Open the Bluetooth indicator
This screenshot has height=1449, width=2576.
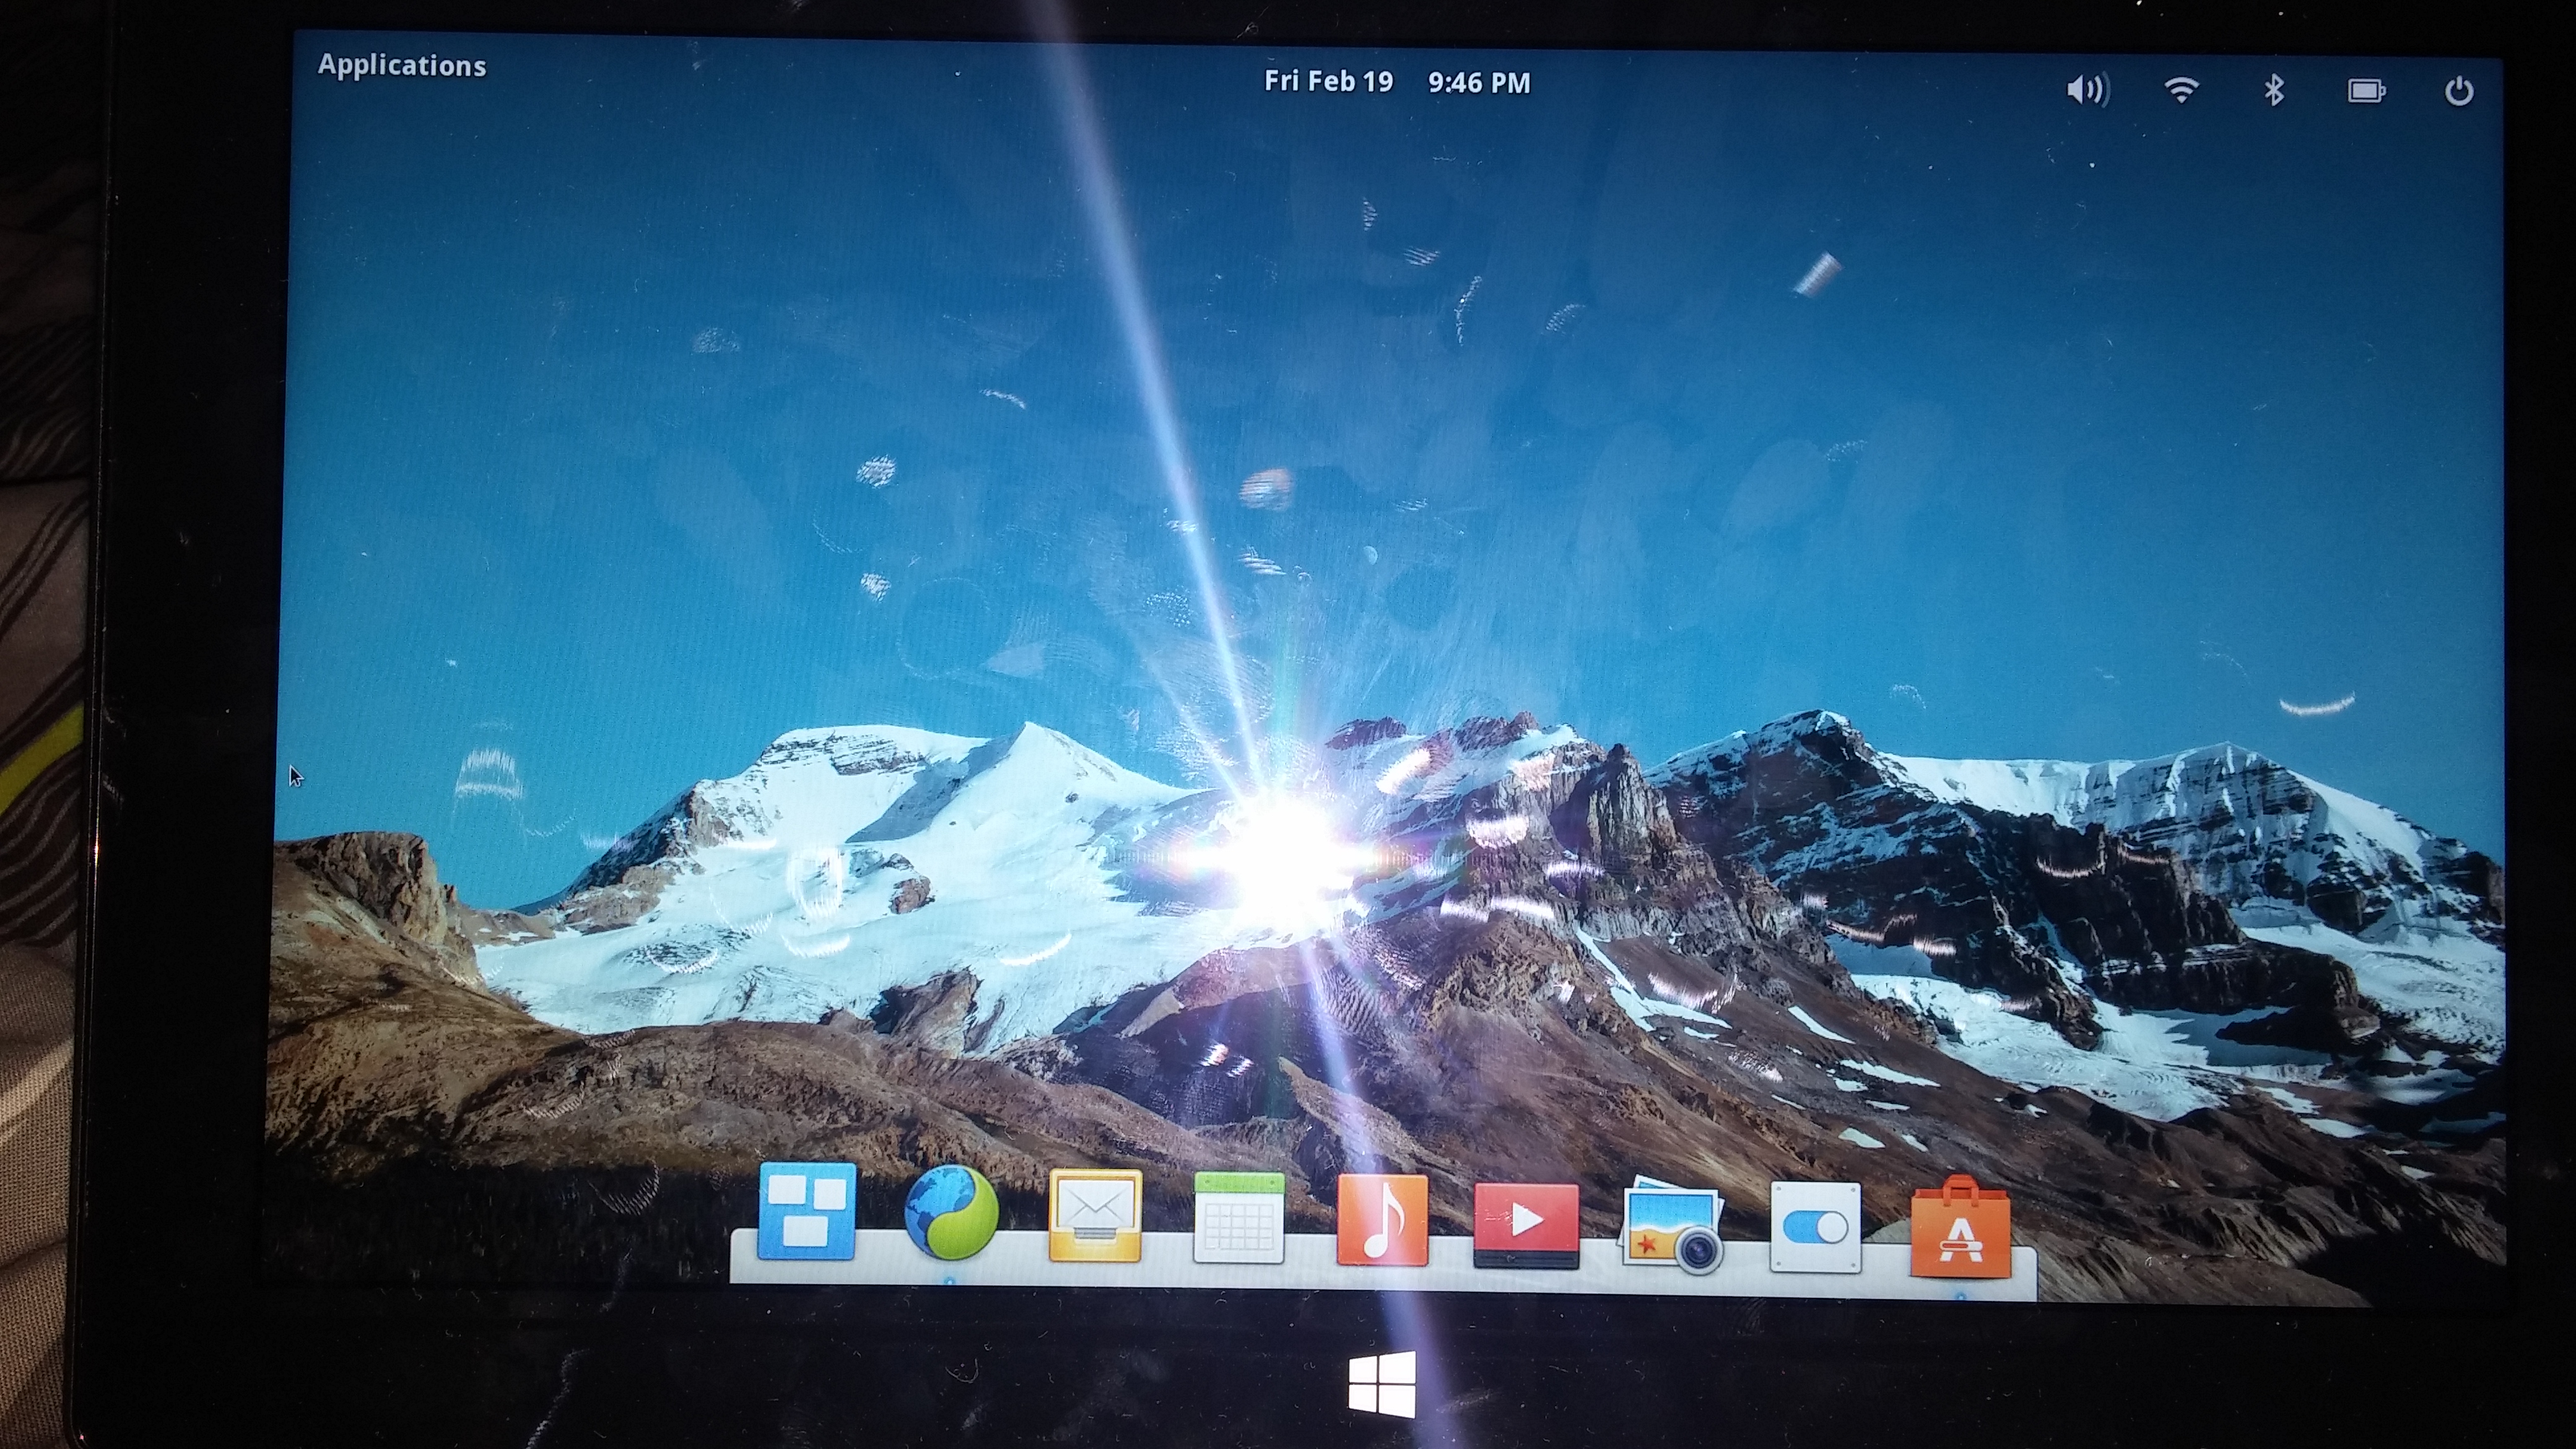click(2274, 91)
